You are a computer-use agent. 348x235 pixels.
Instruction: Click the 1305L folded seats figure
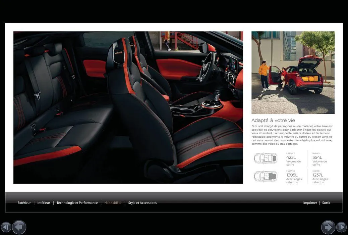point(292,175)
